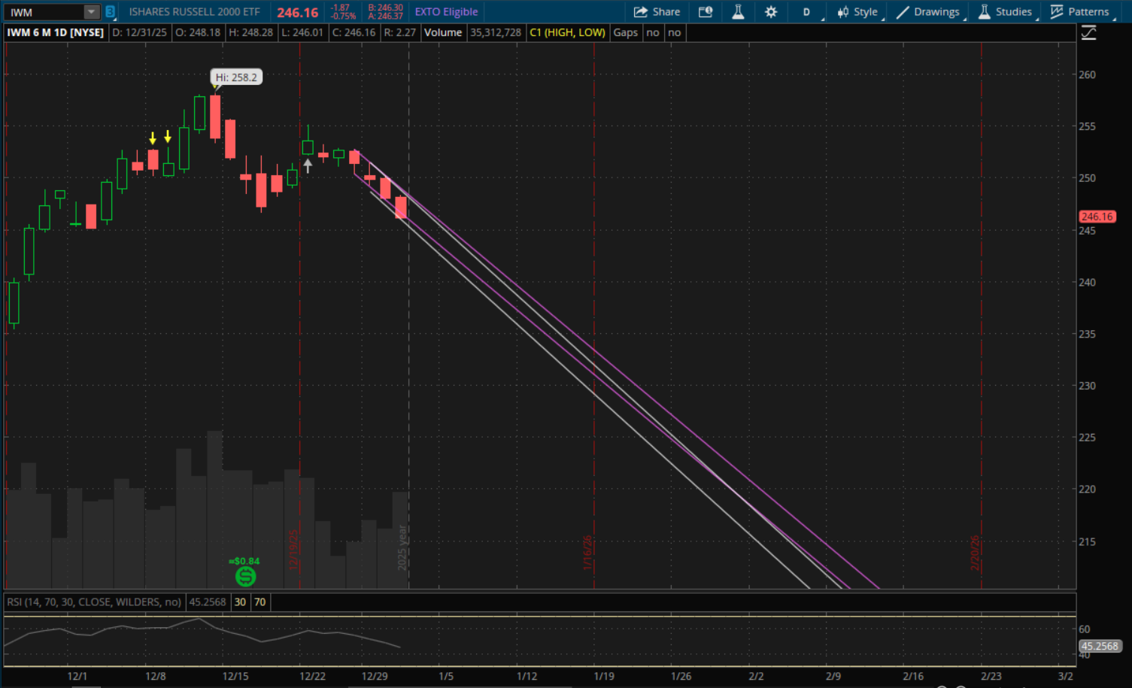This screenshot has height=688, width=1132.
Task: Click the Share button
Action: pyautogui.click(x=657, y=12)
